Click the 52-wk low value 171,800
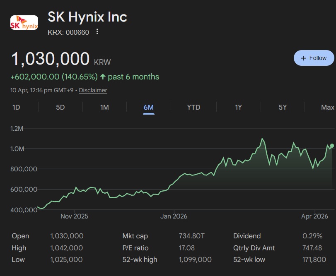The image size is (336, 276). point(314,259)
